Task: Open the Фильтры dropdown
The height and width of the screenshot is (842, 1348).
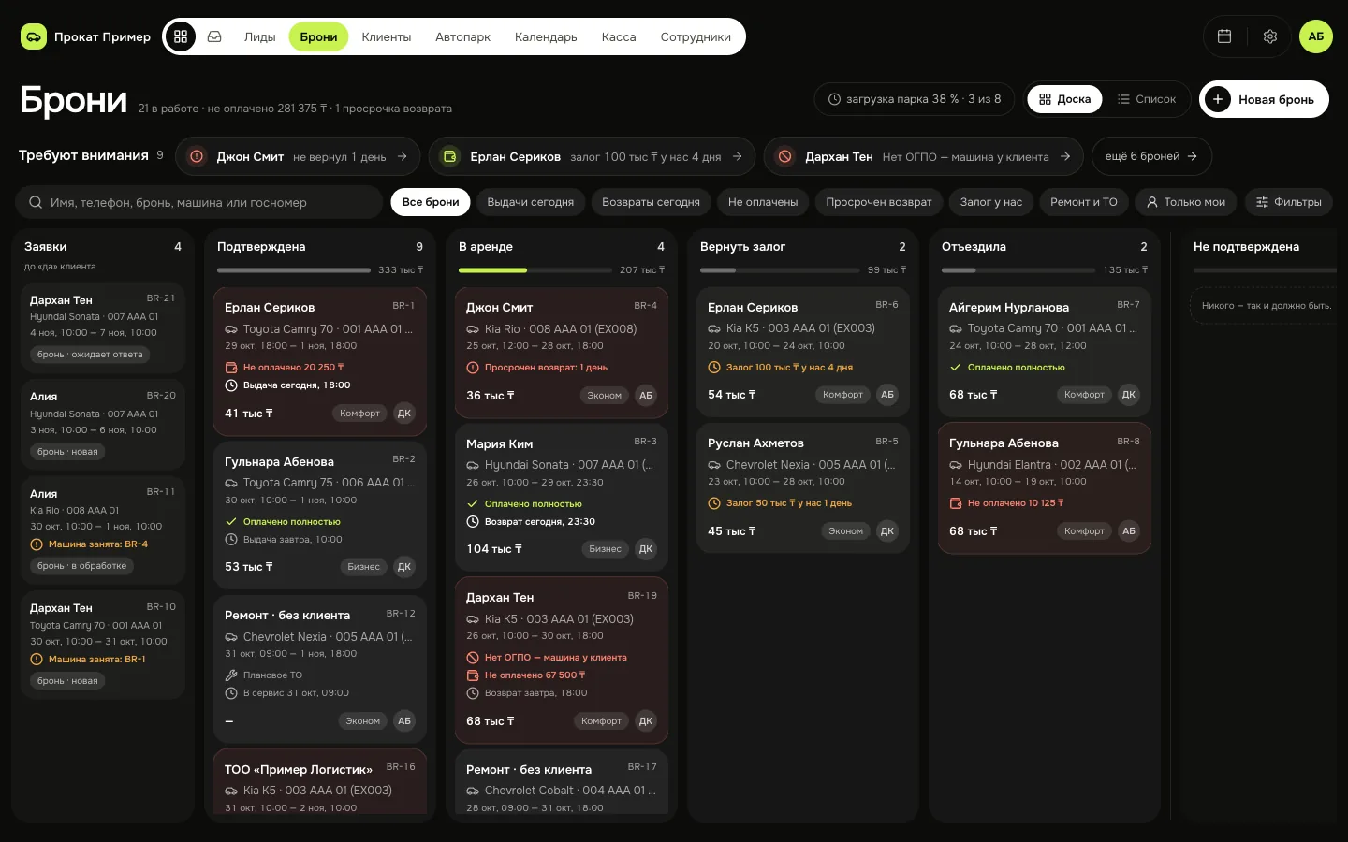Action: point(1288,202)
